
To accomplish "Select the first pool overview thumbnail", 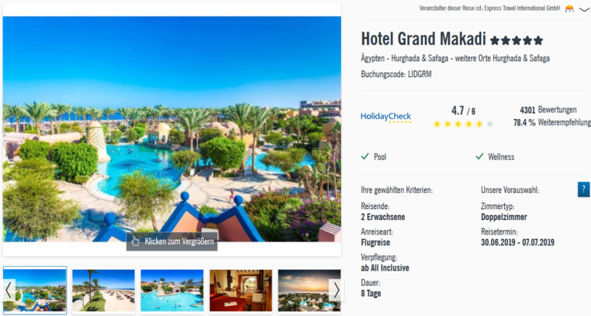I will pos(35,291).
